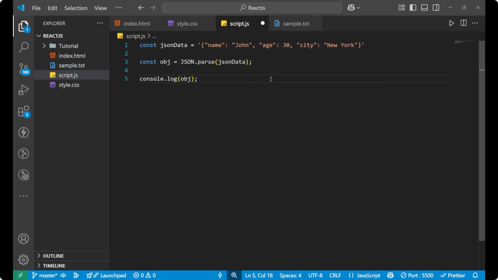Image resolution: width=498 pixels, height=280 pixels.
Task: Click the notification bell in status bar
Action: 475,275
